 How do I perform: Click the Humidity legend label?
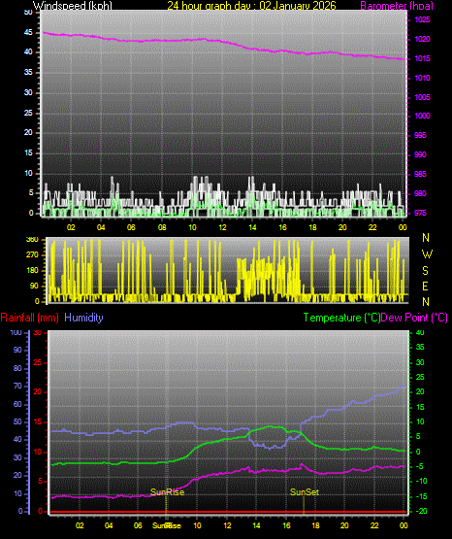click(x=83, y=318)
